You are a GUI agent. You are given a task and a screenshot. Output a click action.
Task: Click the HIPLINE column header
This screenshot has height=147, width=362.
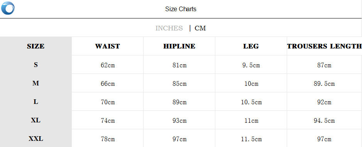tap(179, 46)
